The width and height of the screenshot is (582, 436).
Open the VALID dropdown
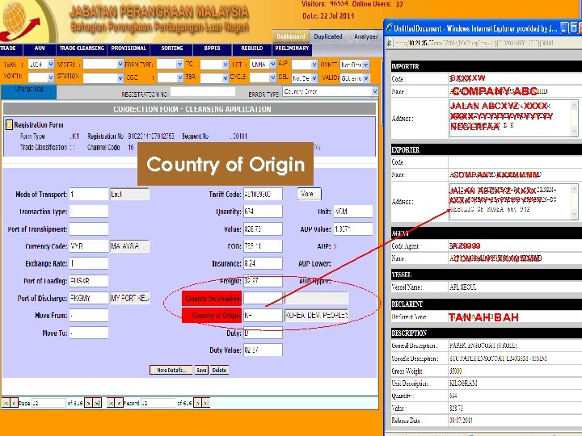[x=366, y=78]
